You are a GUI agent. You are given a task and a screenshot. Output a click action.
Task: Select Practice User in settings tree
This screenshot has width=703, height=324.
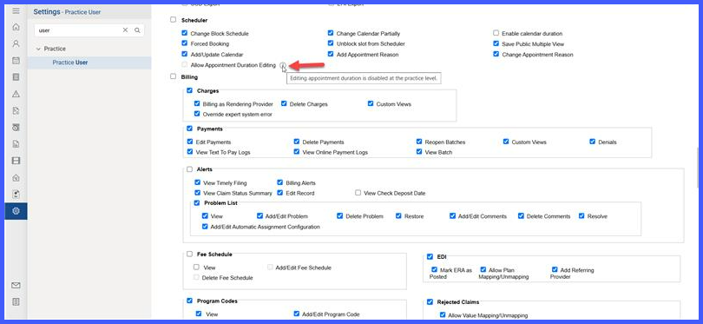click(x=70, y=63)
